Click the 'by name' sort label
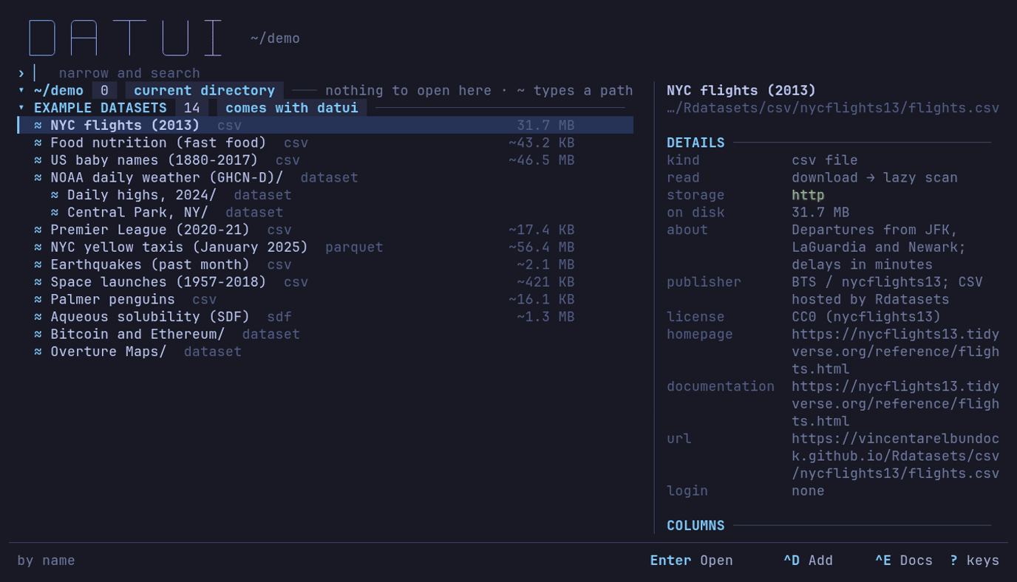This screenshot has width=1017, height=582. click(x=46, y=561)
